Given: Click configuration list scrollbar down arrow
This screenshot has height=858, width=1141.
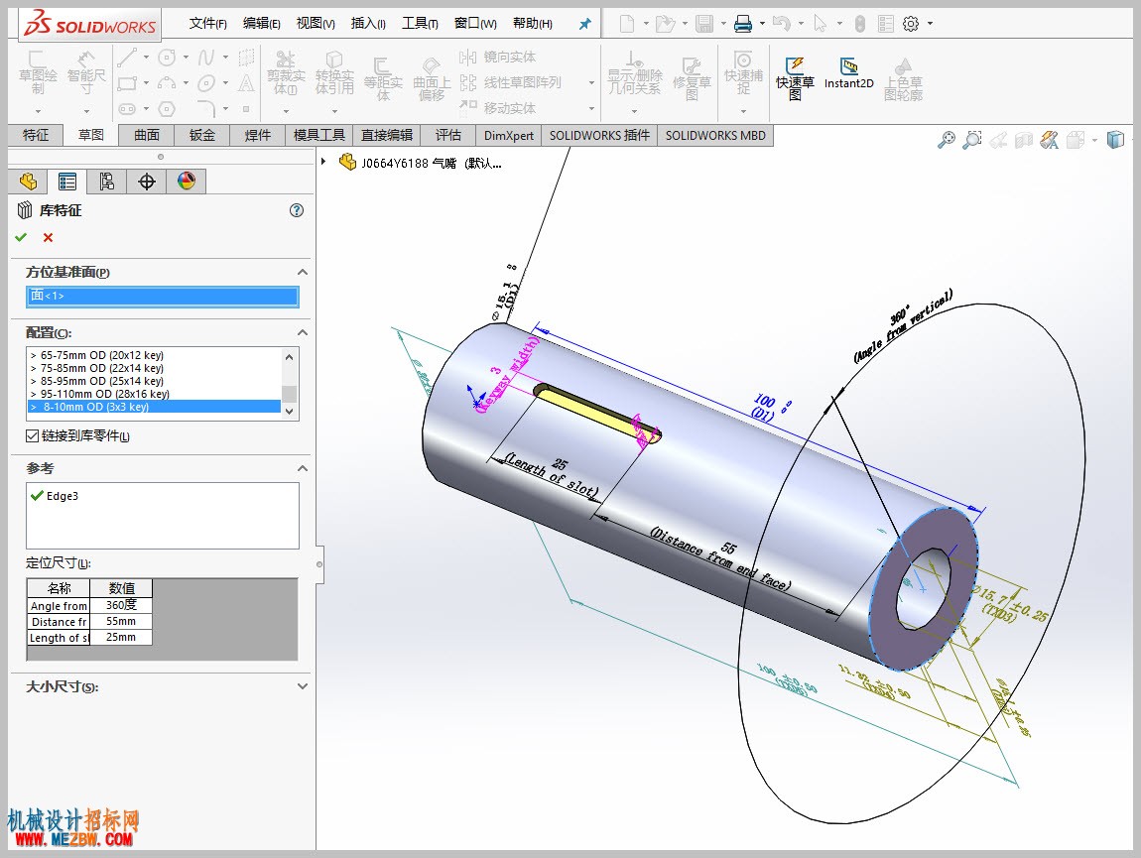Looking at the screenshot, I should [x=289, y=412].
